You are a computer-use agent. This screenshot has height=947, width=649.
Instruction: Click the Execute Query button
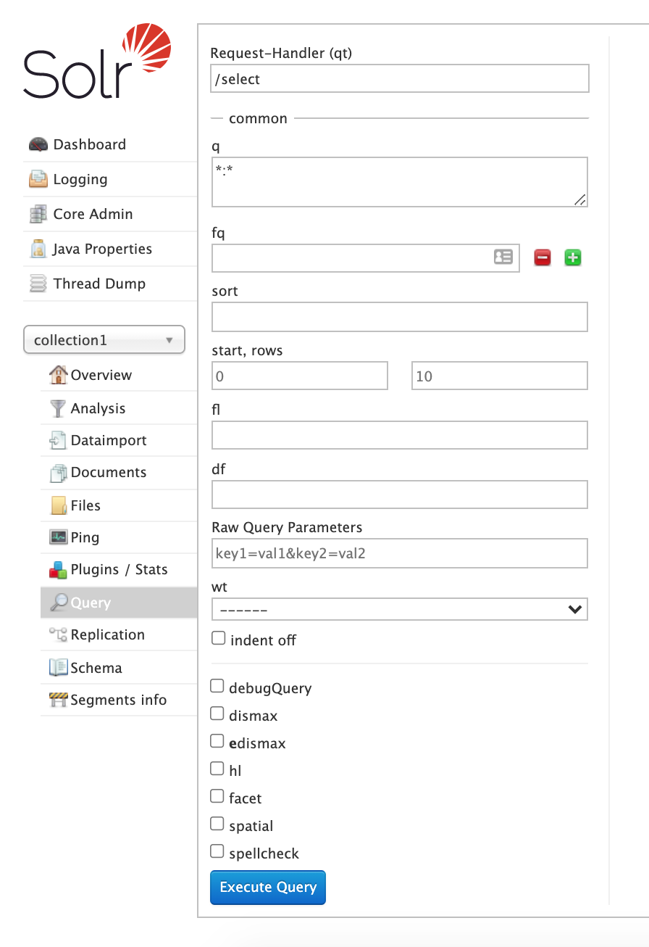point(268,888)
